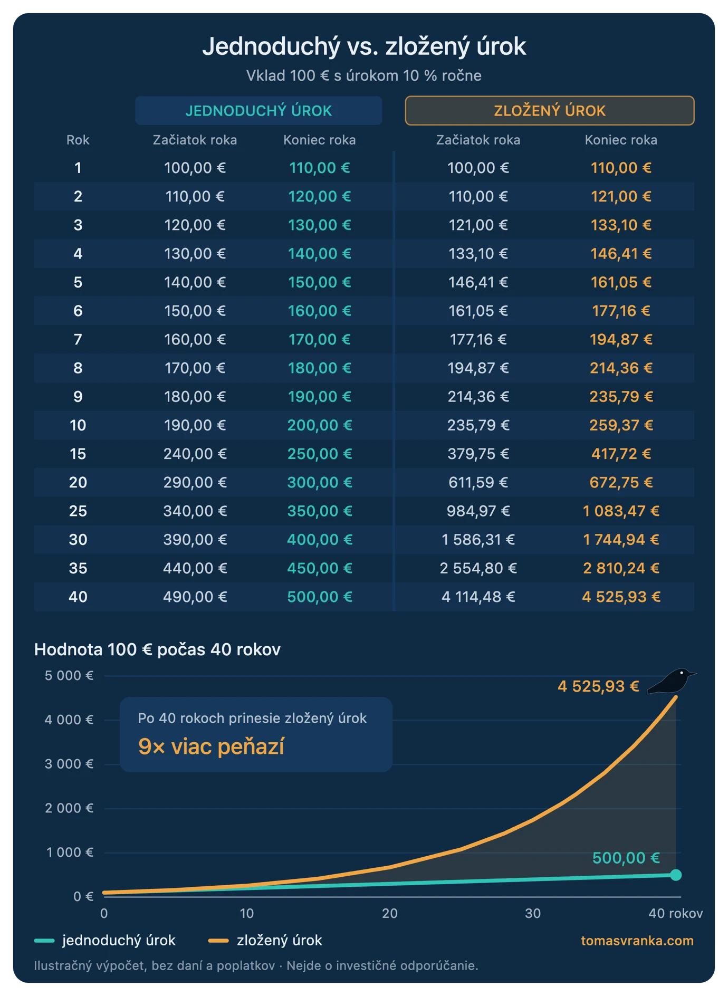Click the "3 000 €" y-axis label

point(69,764)
